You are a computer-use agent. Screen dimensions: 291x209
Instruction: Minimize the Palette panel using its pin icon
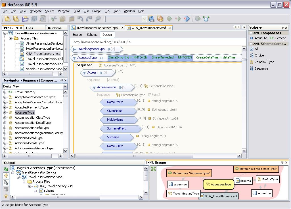click(282, 28)
